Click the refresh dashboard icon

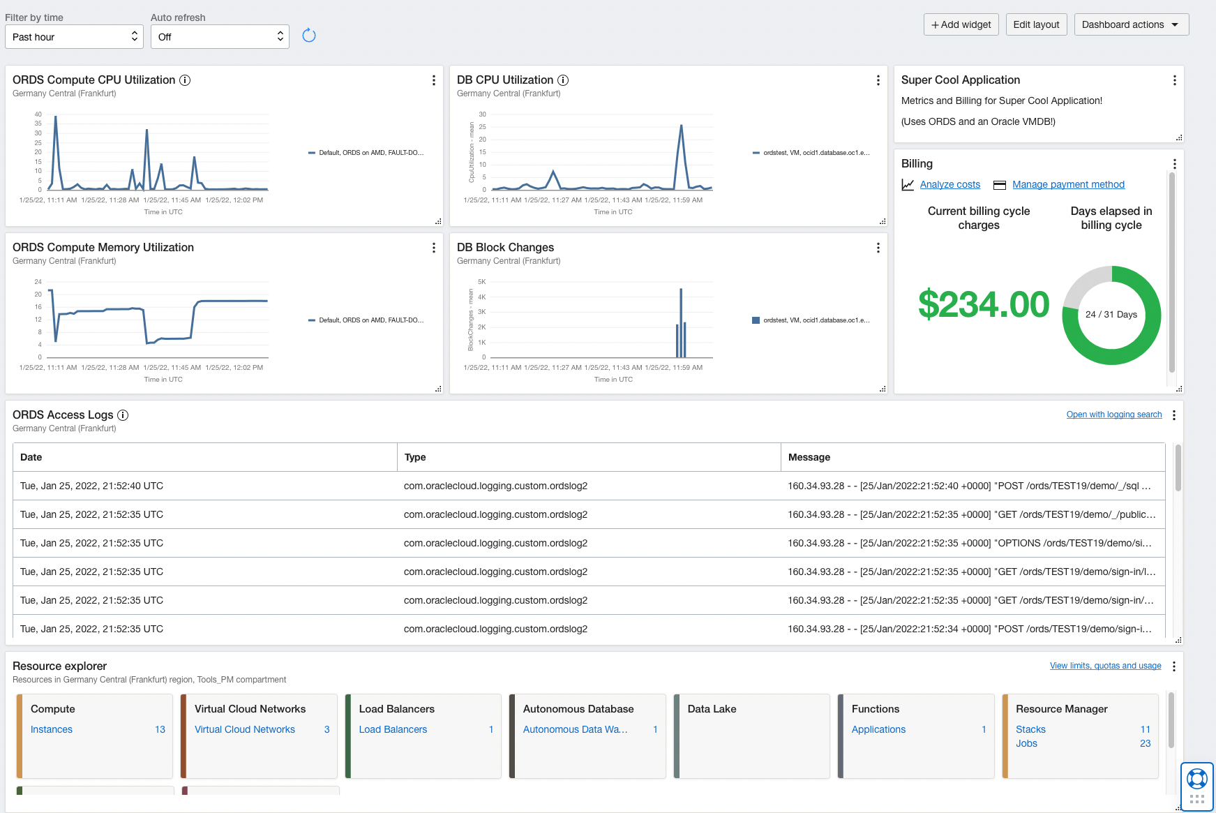click(309, 36)
